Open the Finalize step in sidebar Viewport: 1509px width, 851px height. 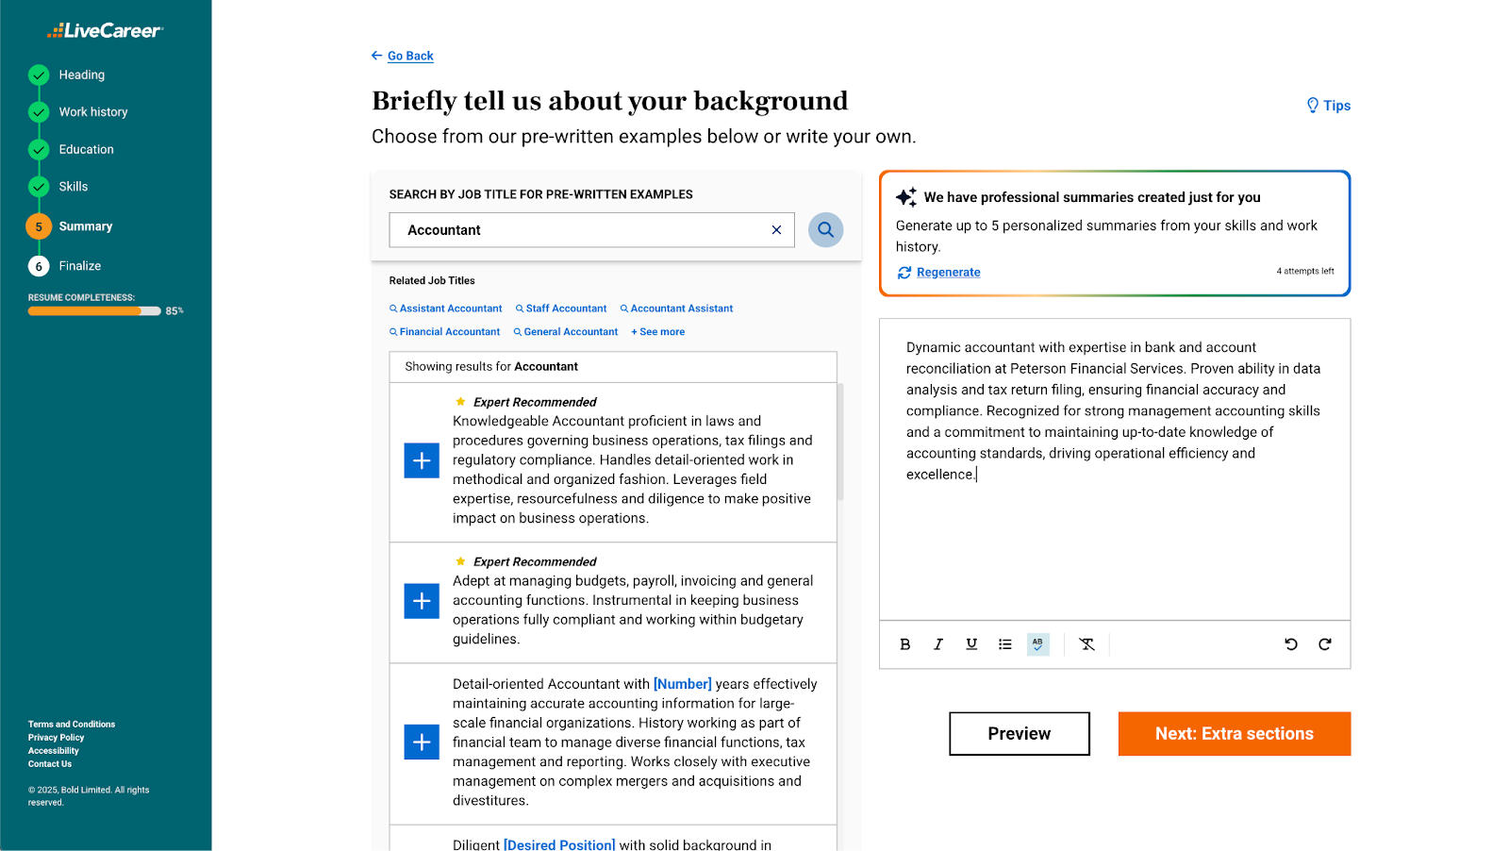click(x=79, y=266)
